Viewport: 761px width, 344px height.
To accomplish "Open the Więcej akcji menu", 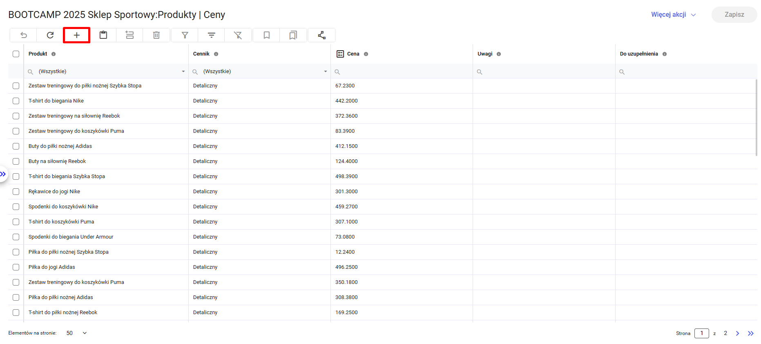I will tap(673, 15).
